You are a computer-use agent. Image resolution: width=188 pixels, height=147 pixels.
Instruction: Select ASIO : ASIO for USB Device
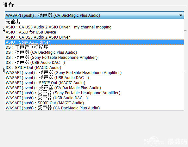pyautogui.click(x=95, y=32)
